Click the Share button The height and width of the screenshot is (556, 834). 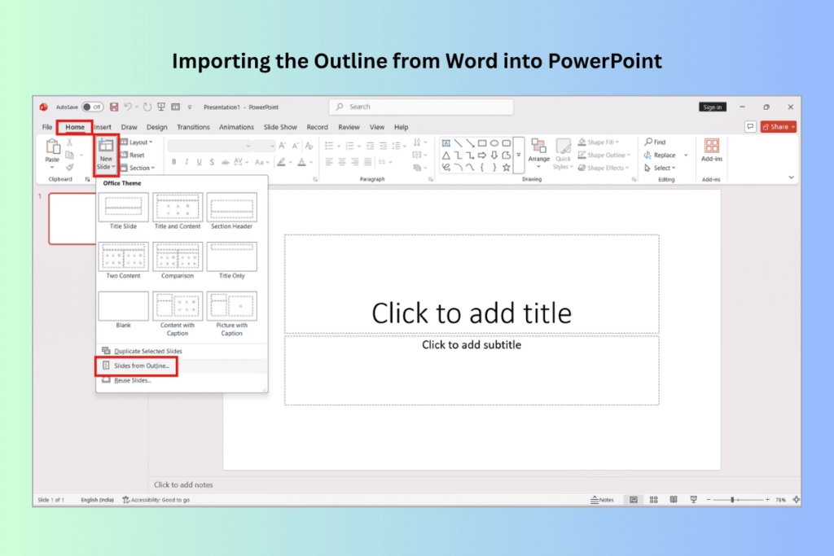point(778,126)
